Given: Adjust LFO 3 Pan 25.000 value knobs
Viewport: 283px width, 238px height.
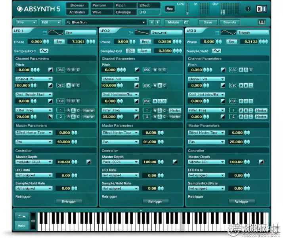Looking at the screenshot, I should tap(247, 142).
